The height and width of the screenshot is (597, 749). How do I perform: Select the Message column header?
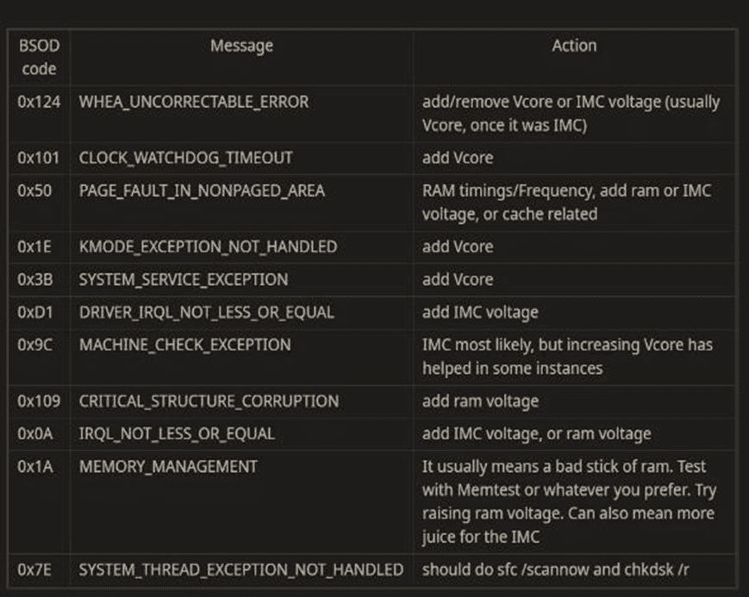pos(241,46)
